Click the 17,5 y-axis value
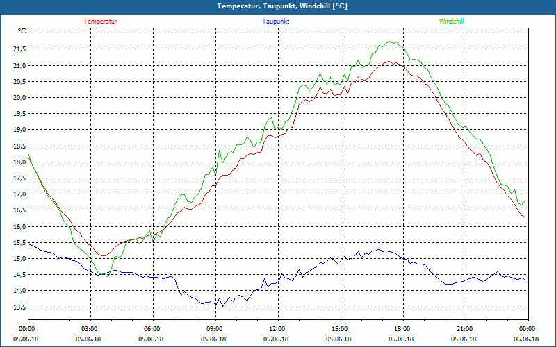This screenshot has width=556, height=347. [x=19, y=178]
